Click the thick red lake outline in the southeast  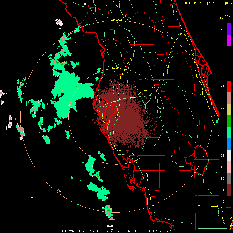[197, 160]
